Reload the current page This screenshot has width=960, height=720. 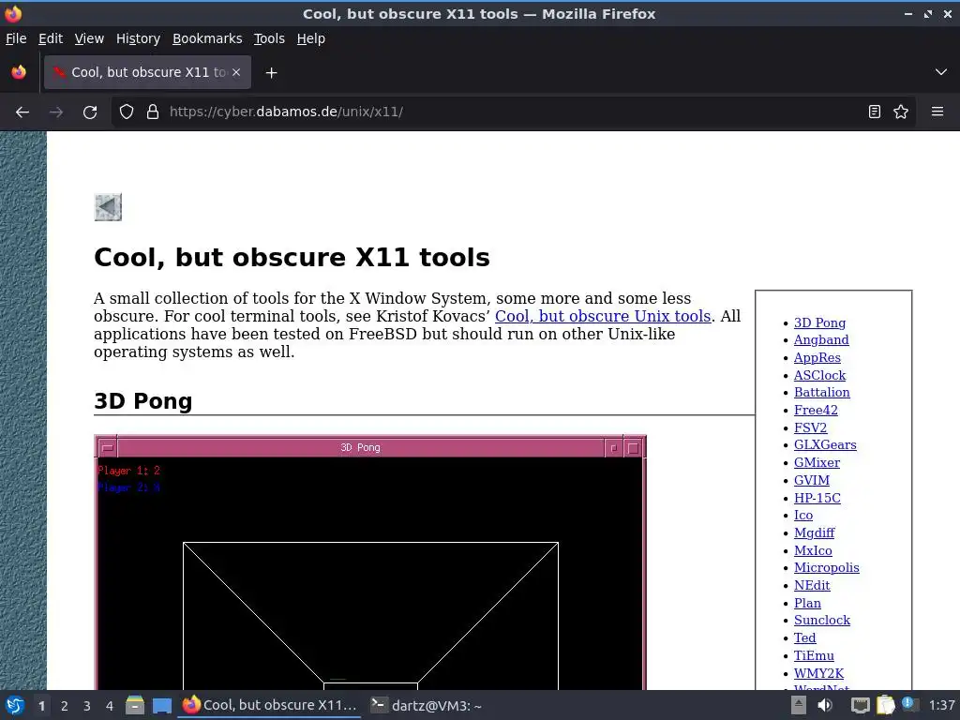click(90, 112)
